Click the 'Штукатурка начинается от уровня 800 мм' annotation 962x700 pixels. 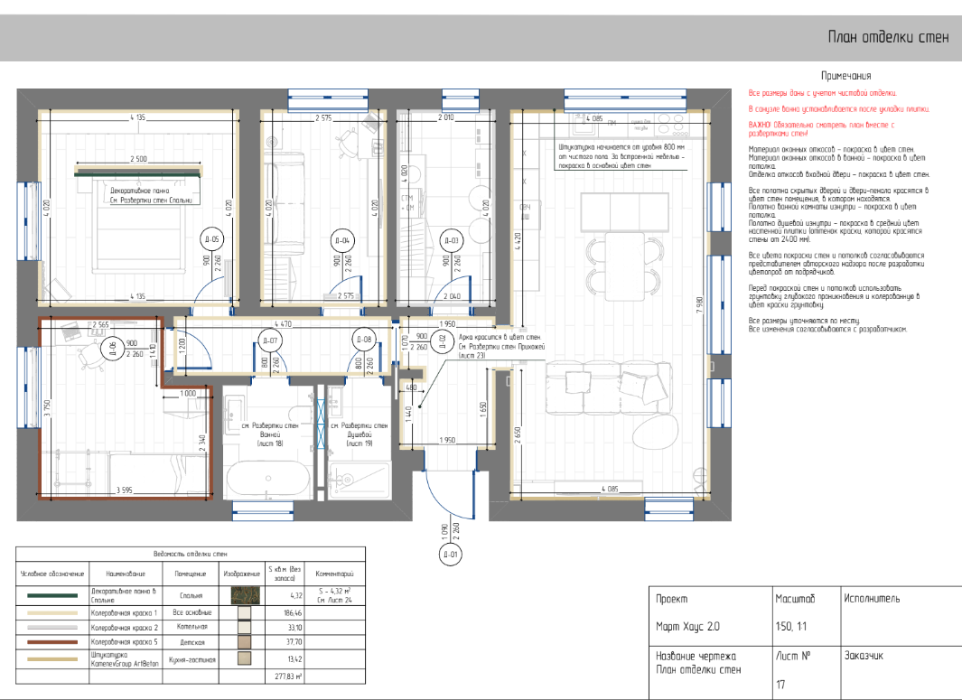click(621, 156)
